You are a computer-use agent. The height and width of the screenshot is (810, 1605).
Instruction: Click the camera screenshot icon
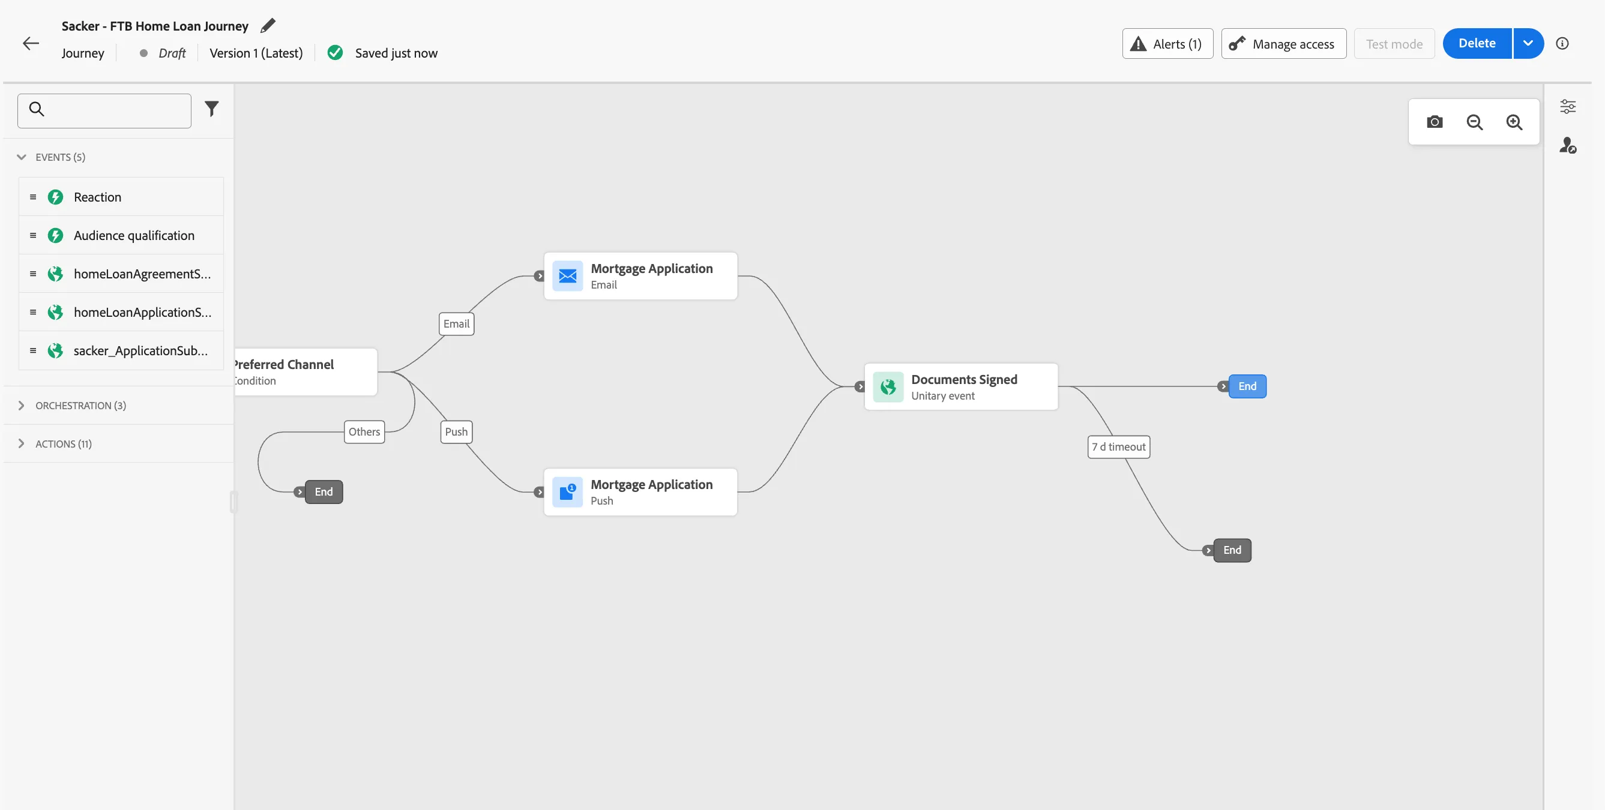click(1435, 122)
